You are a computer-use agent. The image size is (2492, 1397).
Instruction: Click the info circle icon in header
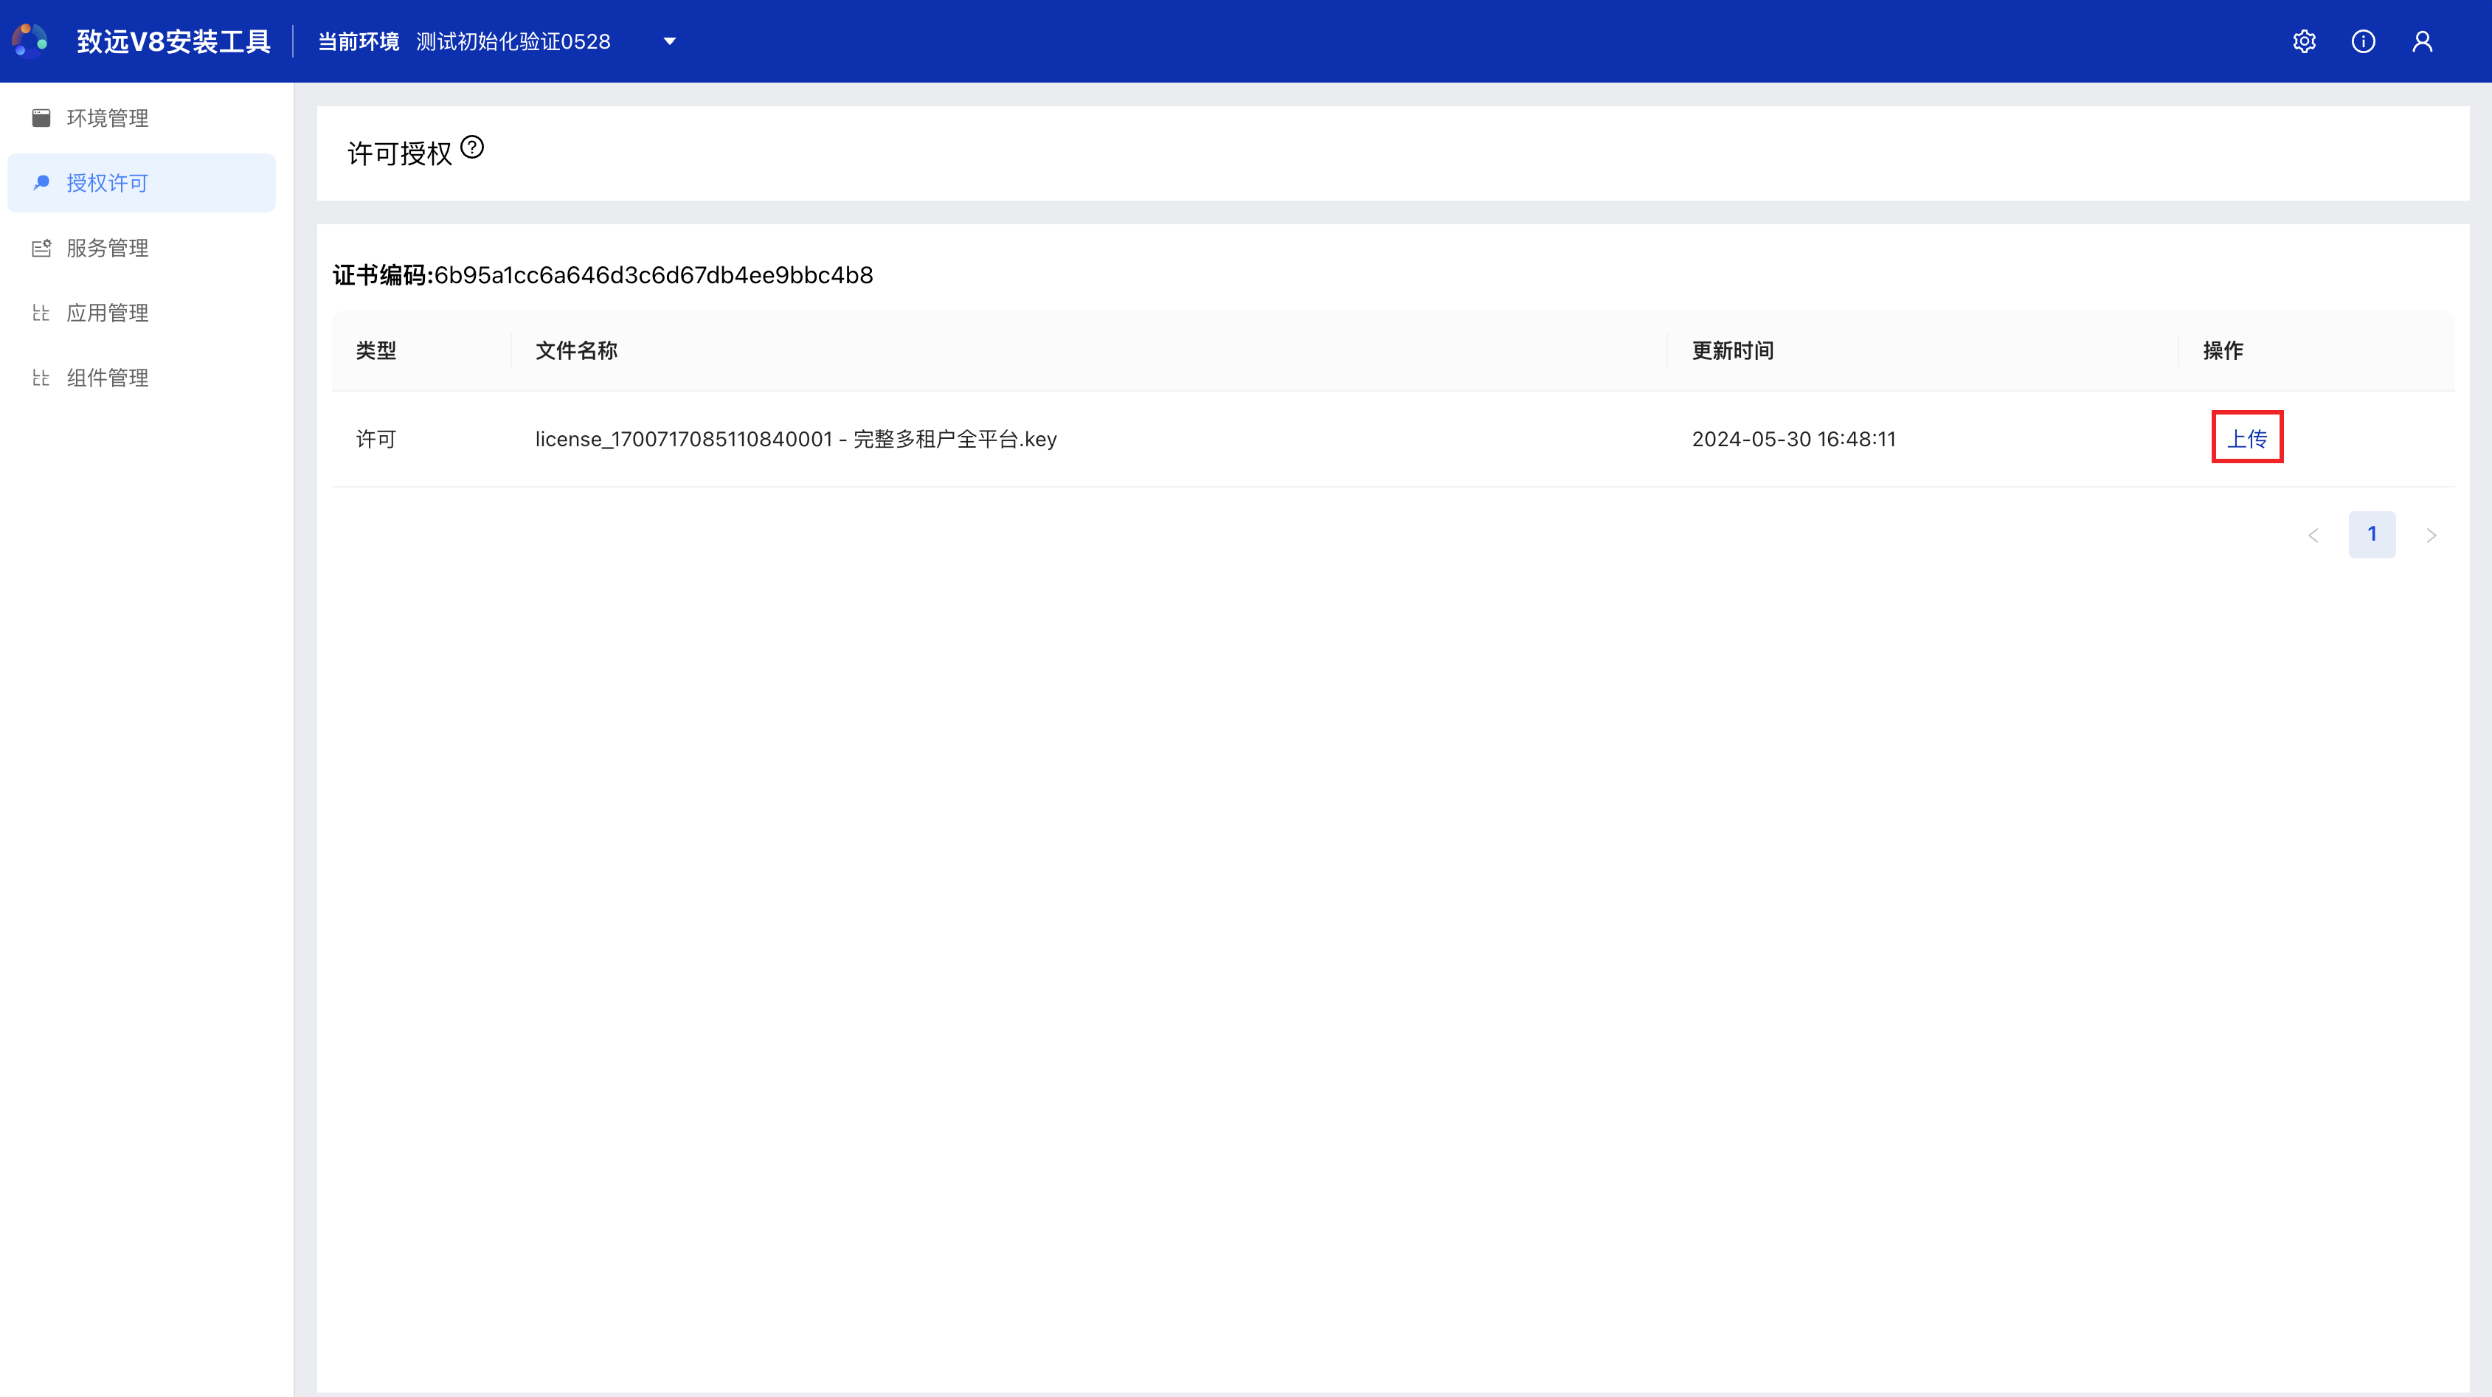click(x=2364, y=41)
